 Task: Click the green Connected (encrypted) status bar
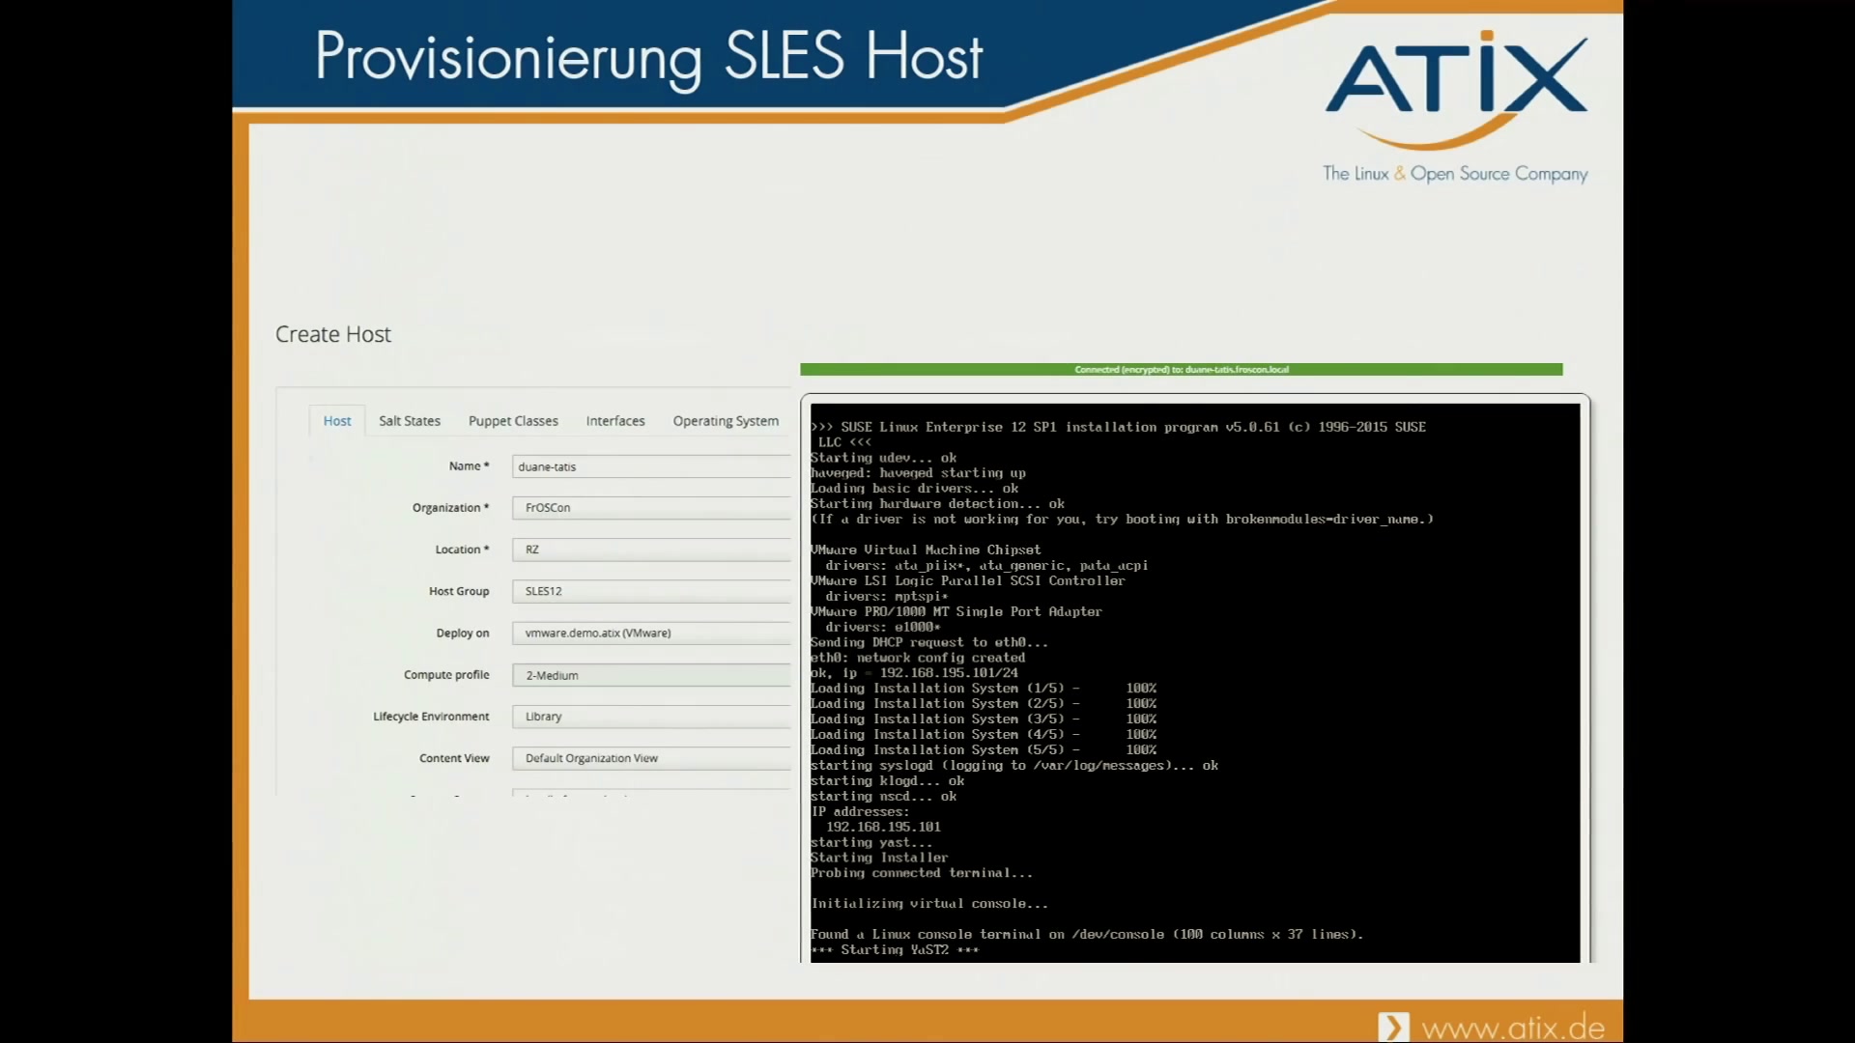[1181, 369]
